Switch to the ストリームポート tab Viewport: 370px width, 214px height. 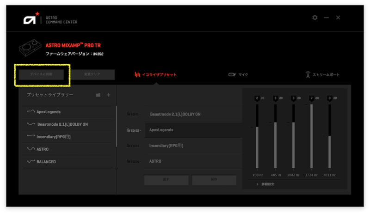coord(322,75)
